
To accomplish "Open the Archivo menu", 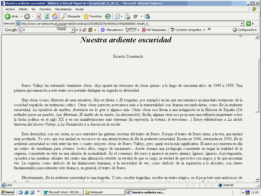I will click(x=10, y=9).
